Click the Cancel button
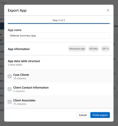Image resolution: width=118 pixels, height=126 pixels. (83, 115)
